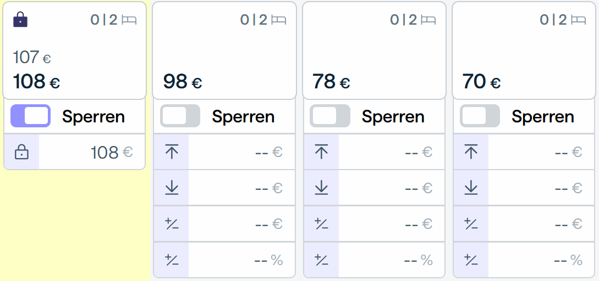This screenshot has width=599, height=281.
Task: Click the bed icon on the 98 € card
Action: 279,19
